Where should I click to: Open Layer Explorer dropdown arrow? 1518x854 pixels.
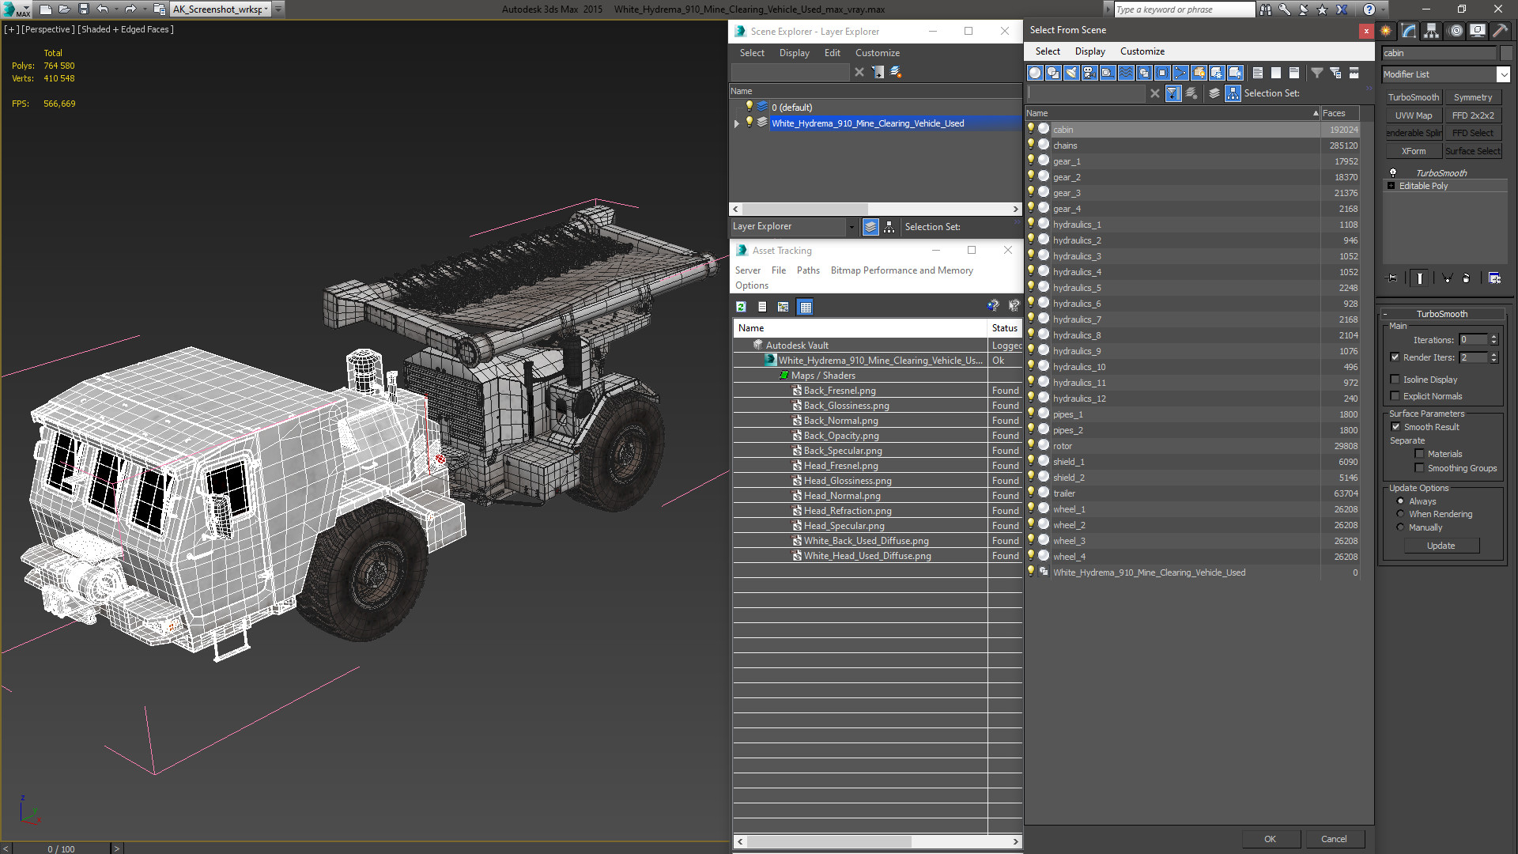852,227
